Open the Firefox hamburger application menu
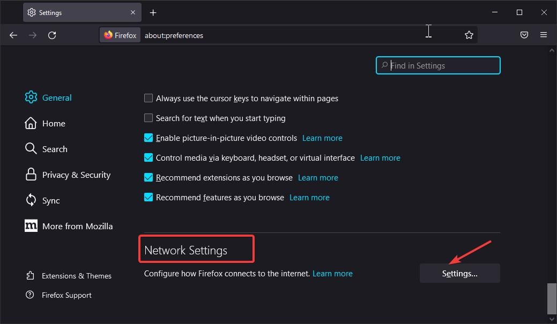The width and height of the screenshot is (557, 324). pos(544,35)
